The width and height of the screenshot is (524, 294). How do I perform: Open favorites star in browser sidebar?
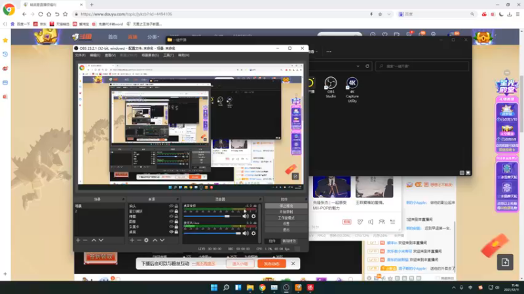tap(5, 40)
